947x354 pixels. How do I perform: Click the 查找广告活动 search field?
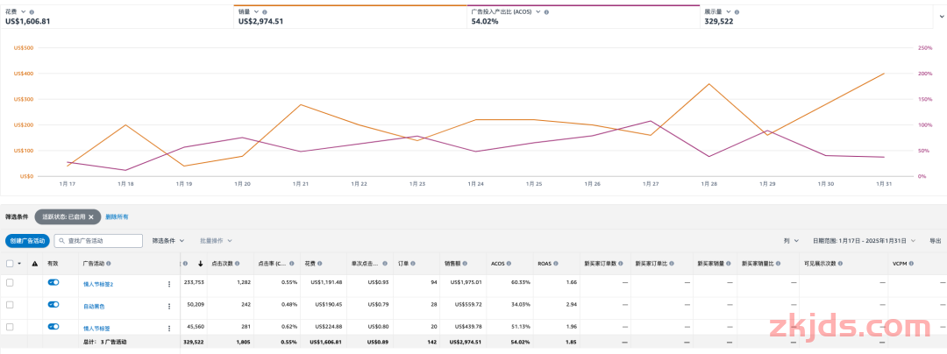pyautogui.click(x=98, y=241)
